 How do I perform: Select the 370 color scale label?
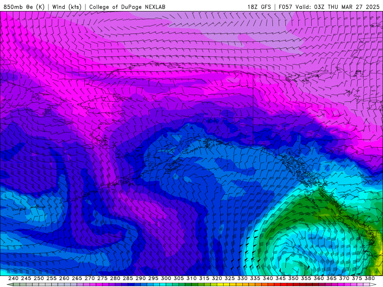point(344,278)
